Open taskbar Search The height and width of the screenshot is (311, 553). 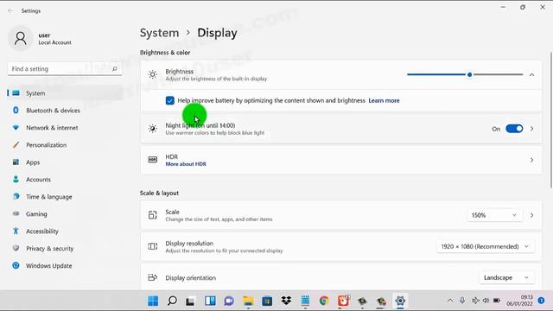tap(172, 301)
